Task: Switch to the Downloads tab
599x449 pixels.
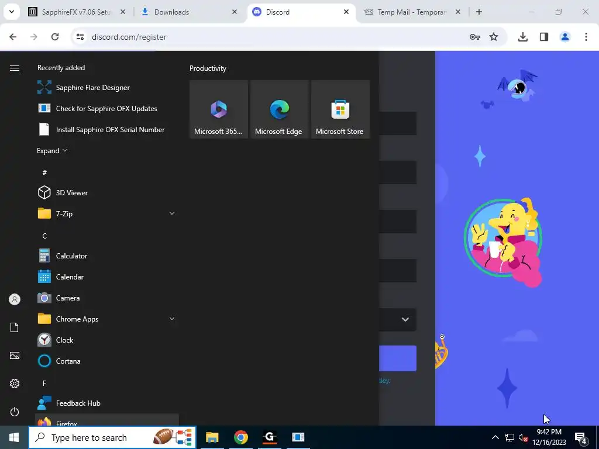Action: (x=189, y=12)
